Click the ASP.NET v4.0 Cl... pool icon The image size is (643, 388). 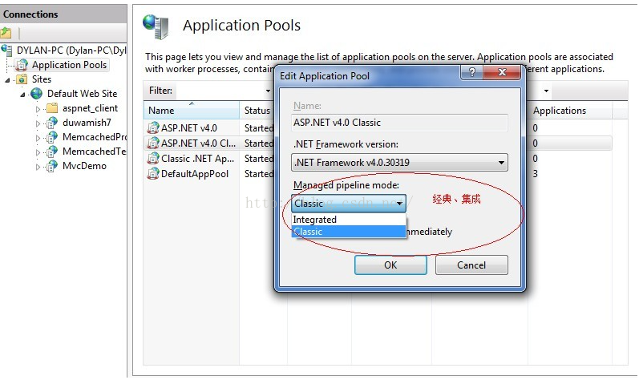point(153,143)
